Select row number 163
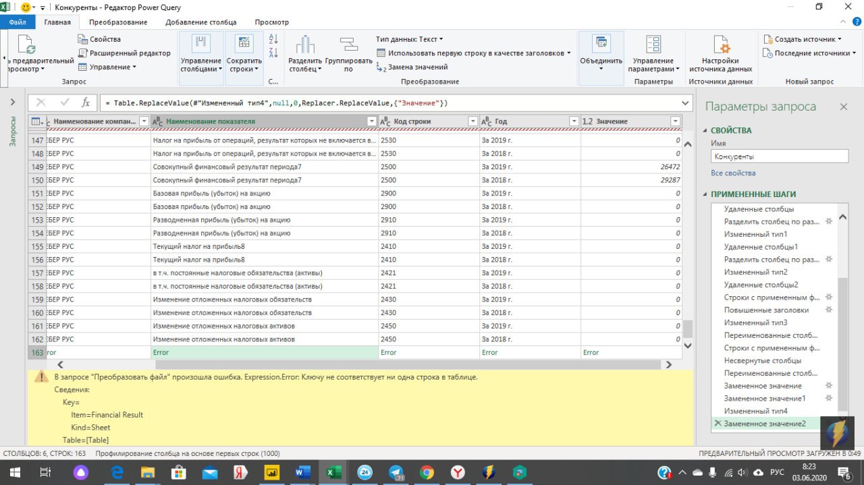 [x=36, y=352]
